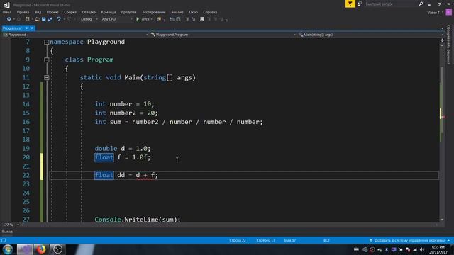Open the Any CPU platform dropdown
This screenshot has width=454, height=255.
pyautogui.click(x=116, y=19)
